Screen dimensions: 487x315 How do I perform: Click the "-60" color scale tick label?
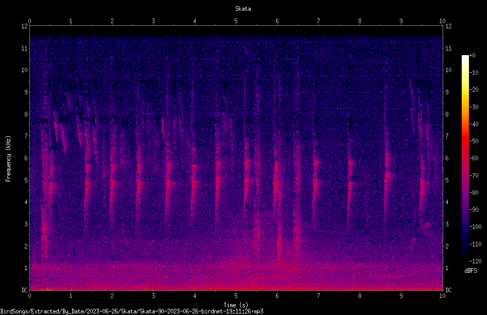pyautogui.click(x=474, y=158)
